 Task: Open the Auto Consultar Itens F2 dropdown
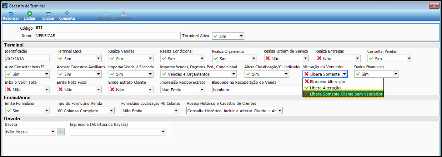point(47,74)
